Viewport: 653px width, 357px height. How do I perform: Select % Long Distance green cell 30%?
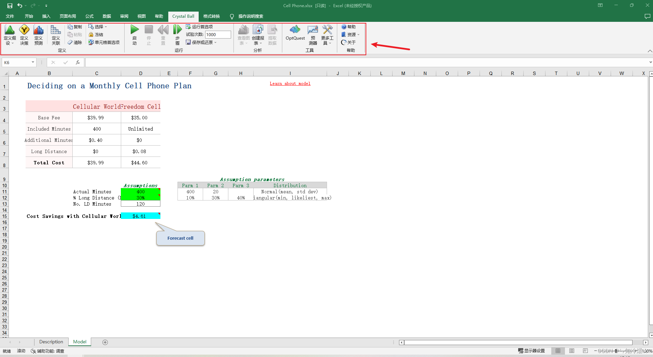click(141, 198)
